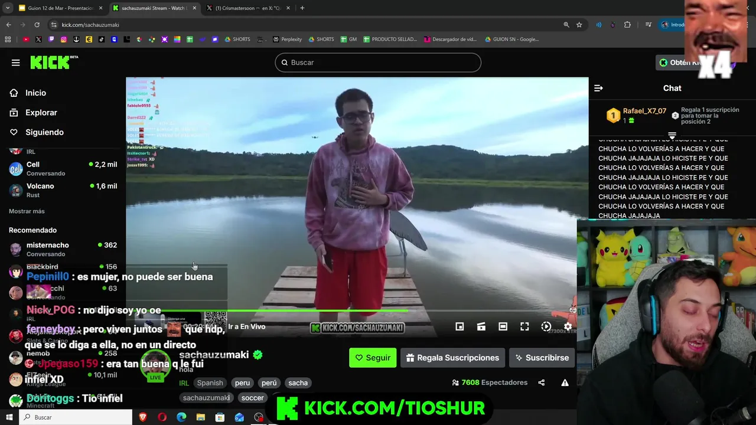Select the Cell channel in sidebar
Viewport: 756px width, 425px height.
pos(63,168)
